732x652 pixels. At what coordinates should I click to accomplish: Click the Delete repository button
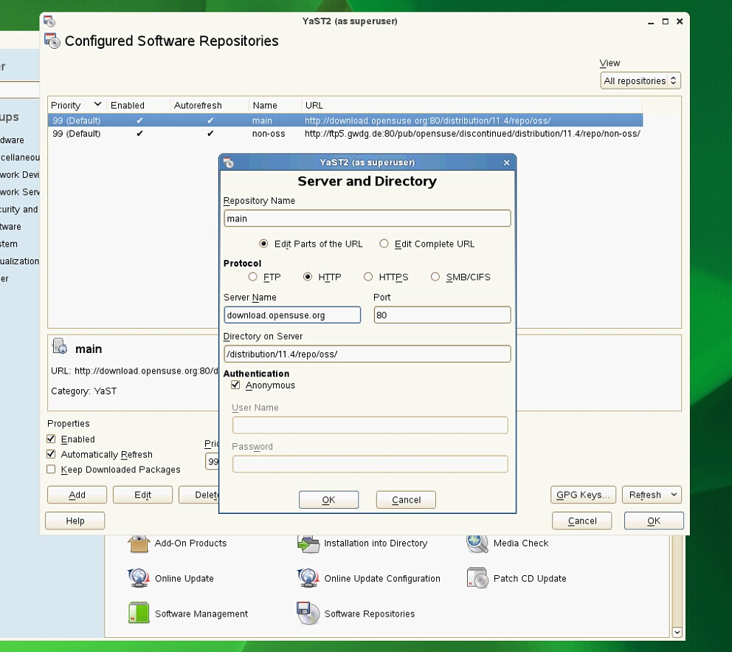pos(199,495)
